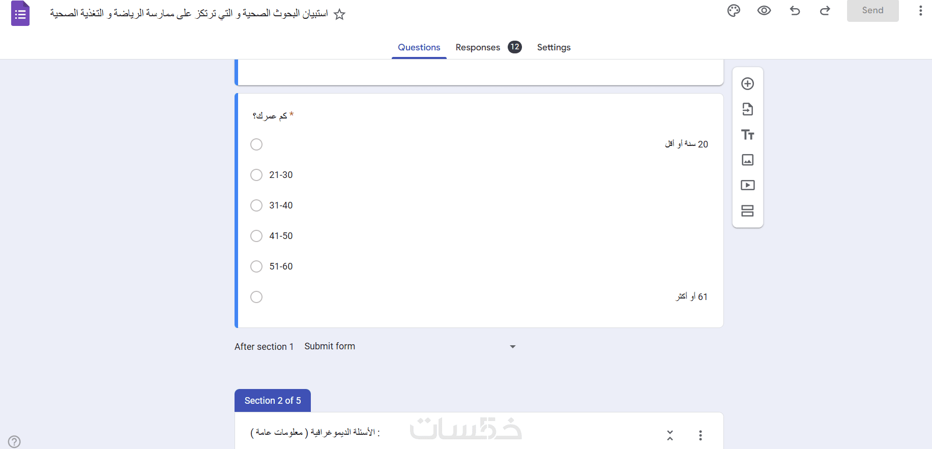
Task: Click the Redo arrow
Action: (825, 11)
